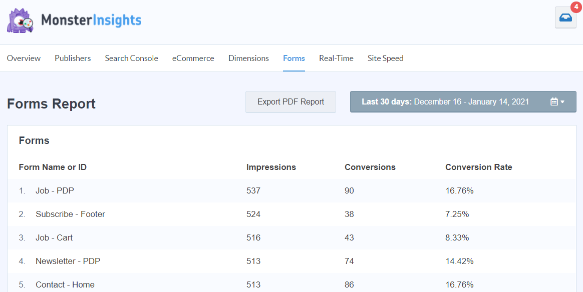Select the Job - Cart form row
The height and width of the screenshot is (292, 583).
[x=291, y=238]
